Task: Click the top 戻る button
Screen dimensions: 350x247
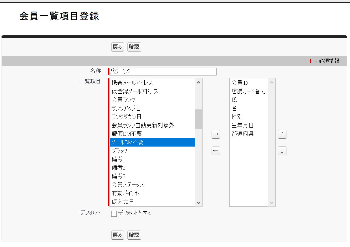Action: (x=117, y=47)
